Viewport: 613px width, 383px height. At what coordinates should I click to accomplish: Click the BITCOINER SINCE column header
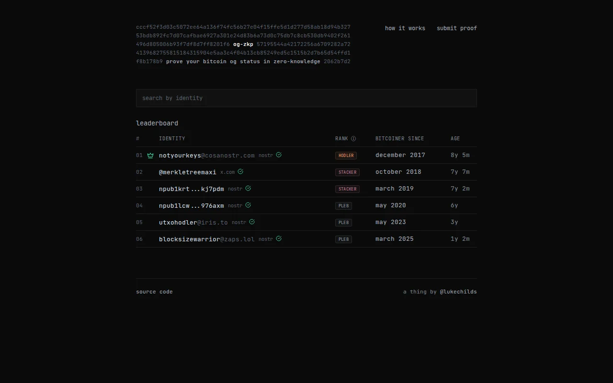pos(399,139)
